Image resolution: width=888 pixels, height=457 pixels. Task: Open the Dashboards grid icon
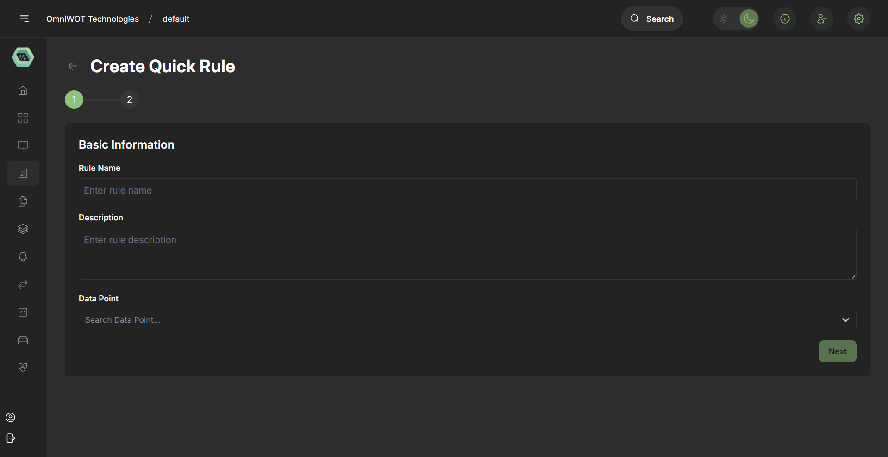point(23,118)
